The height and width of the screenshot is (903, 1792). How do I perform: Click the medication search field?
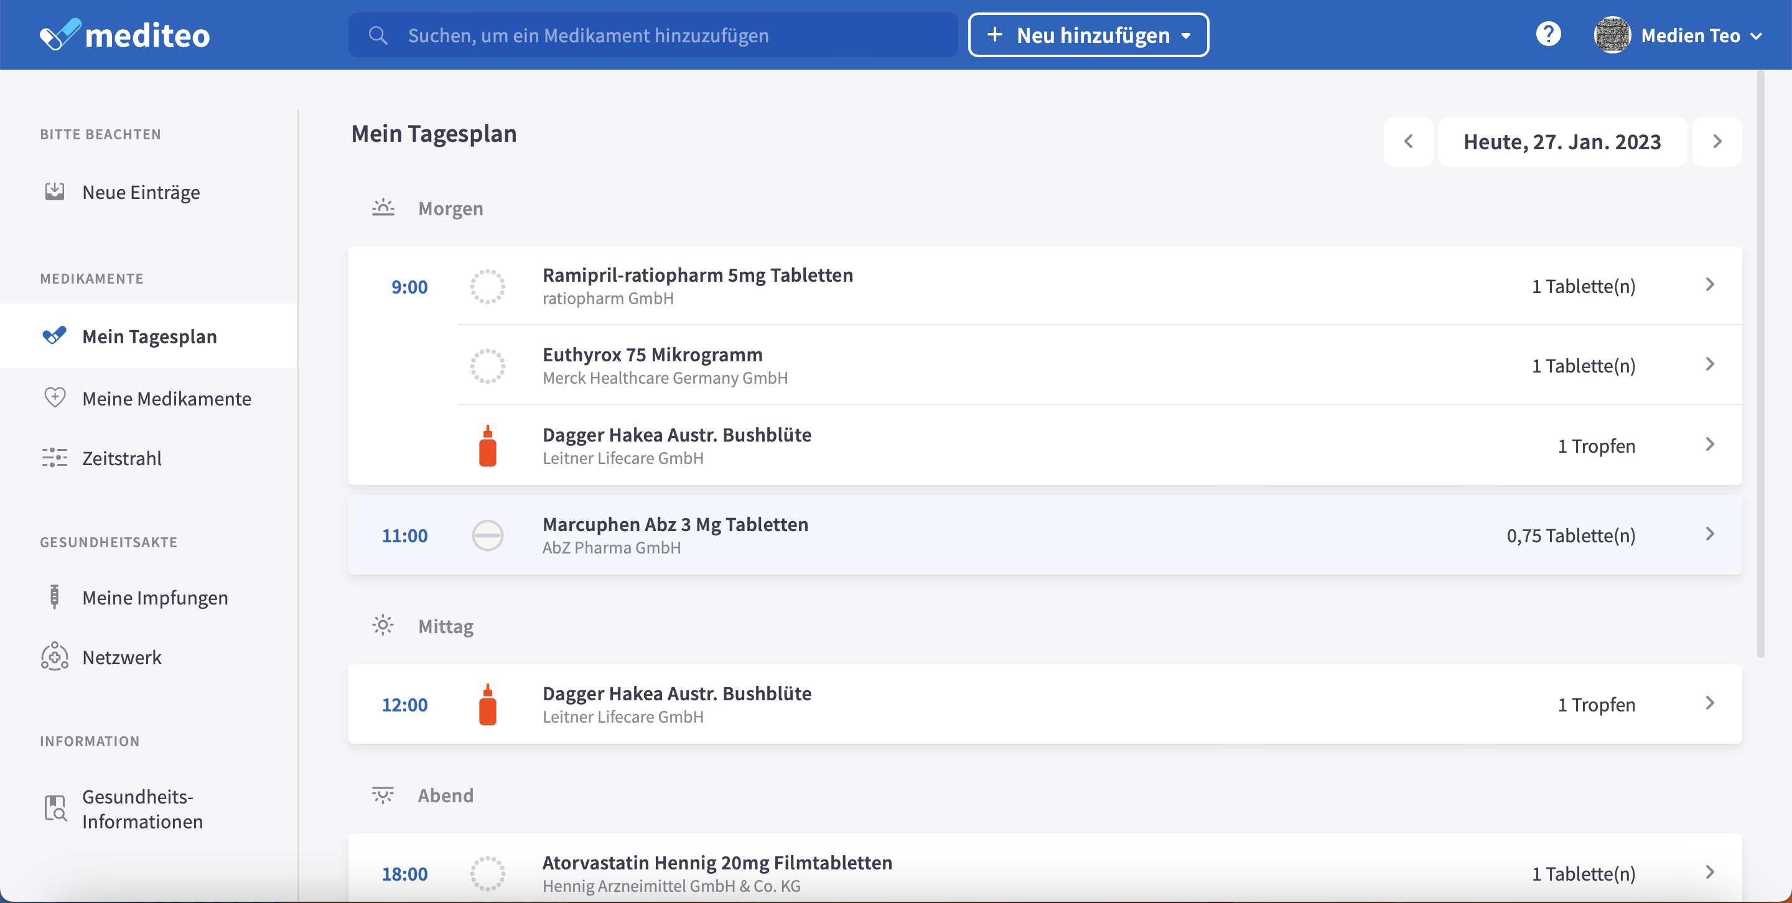point(653,35)
